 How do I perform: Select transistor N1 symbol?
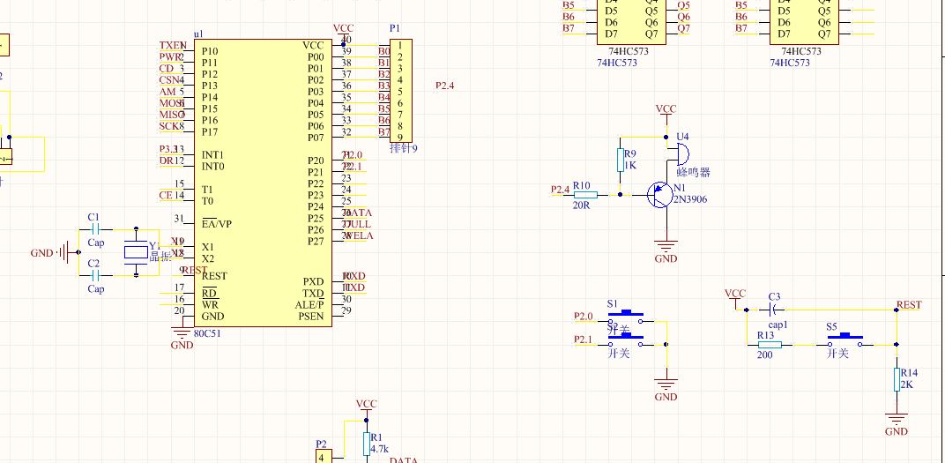pos(660,195)
